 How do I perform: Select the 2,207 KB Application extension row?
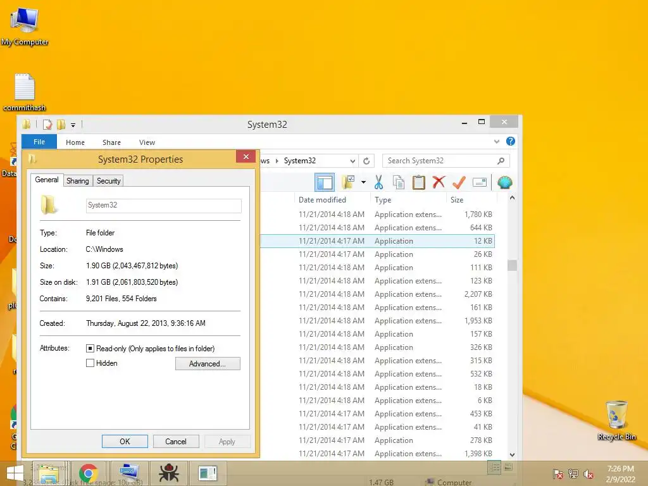(377, 294)
